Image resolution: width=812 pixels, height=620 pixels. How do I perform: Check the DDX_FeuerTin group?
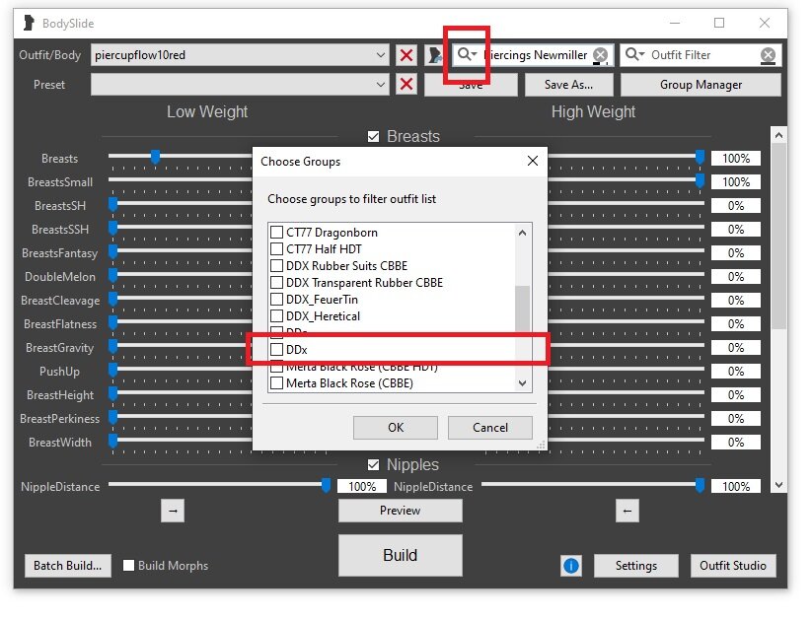pos(277,299)
